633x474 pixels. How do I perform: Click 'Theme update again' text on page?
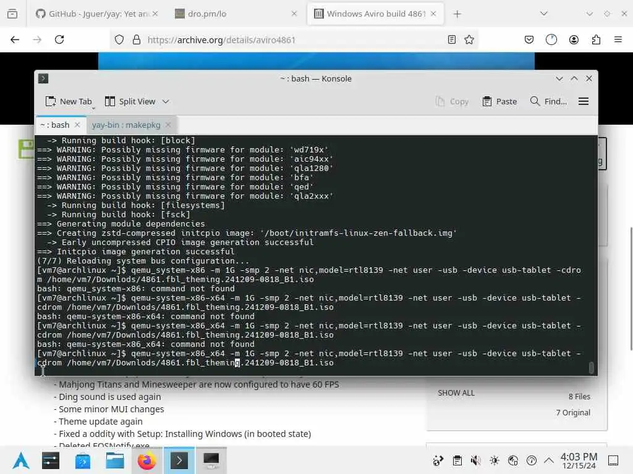[101, 421]
